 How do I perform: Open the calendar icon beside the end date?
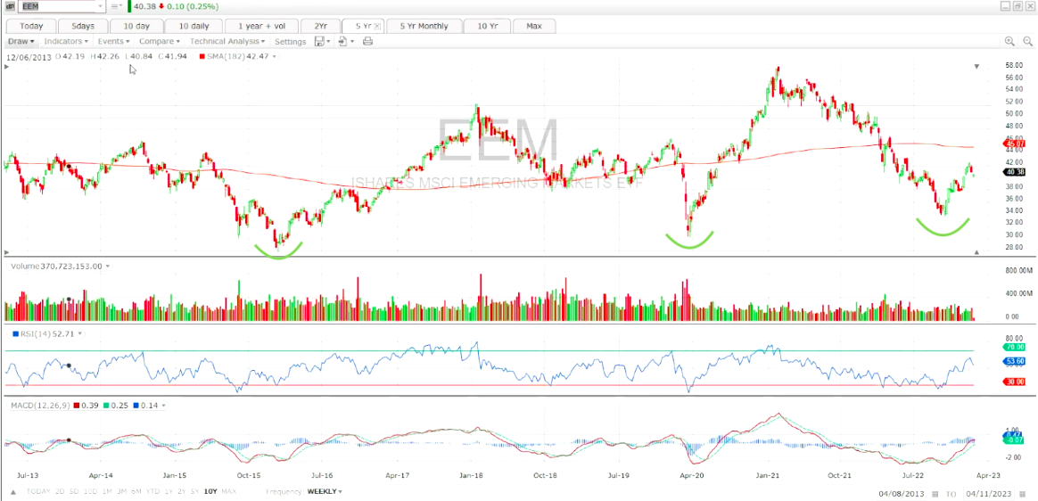click(1023, 494)
